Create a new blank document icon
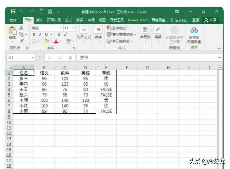The height and width of the screenshot is (169, 230). pyautogui.click(x=41, y=11)
